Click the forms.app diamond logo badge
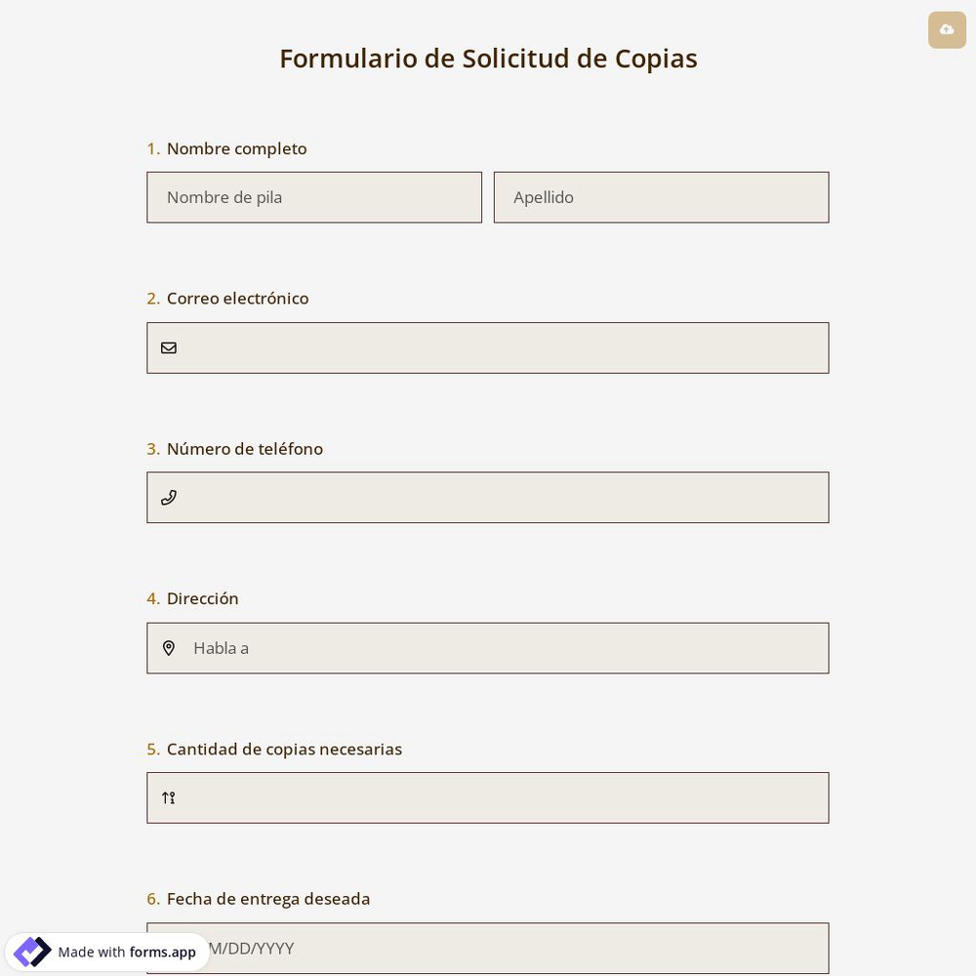 (32, 952)
